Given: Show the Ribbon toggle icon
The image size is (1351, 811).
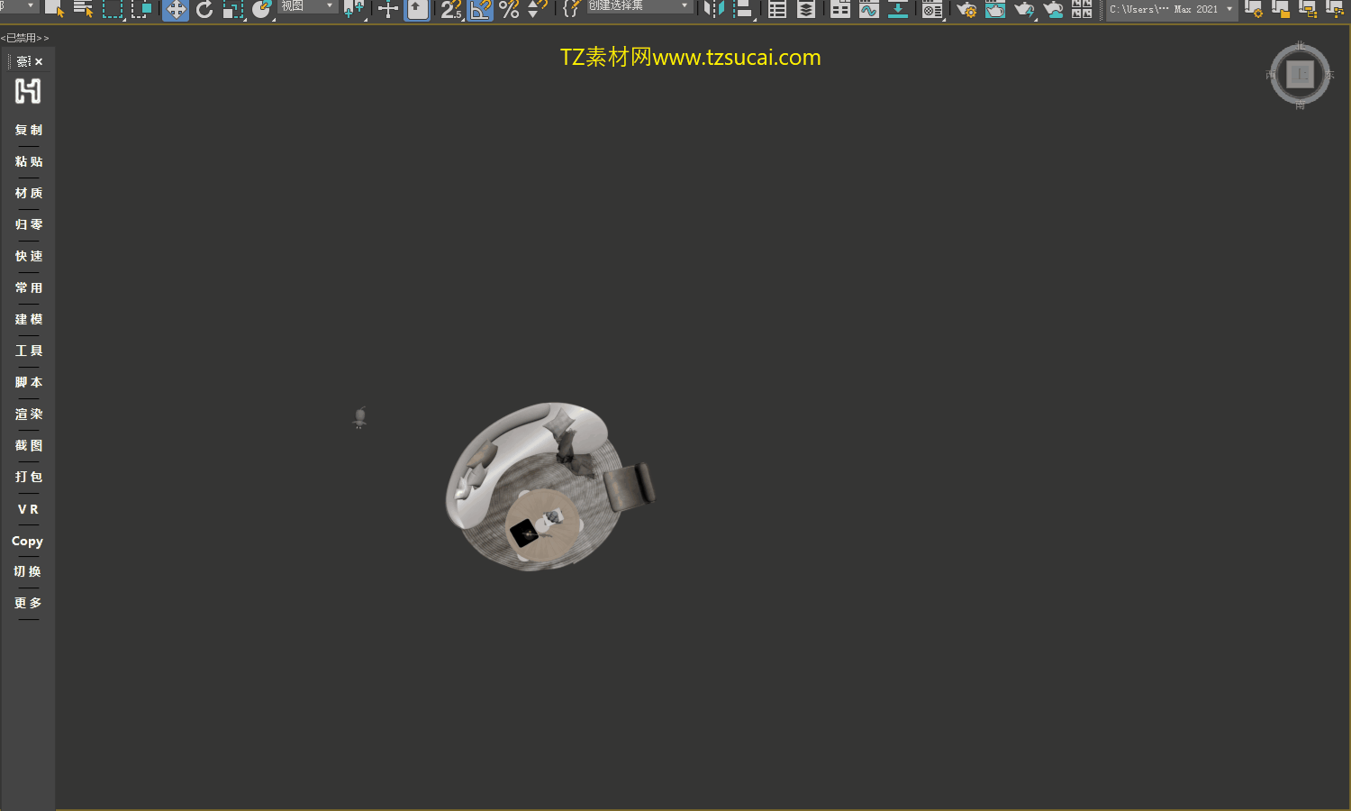Looking at the screenshot, I should pyautogui.click(x=840, y=9).
